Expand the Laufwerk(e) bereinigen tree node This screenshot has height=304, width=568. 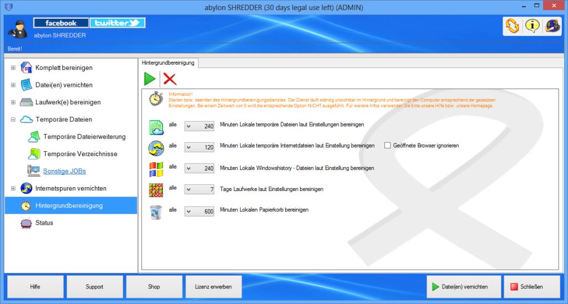(x=13, y=102)
